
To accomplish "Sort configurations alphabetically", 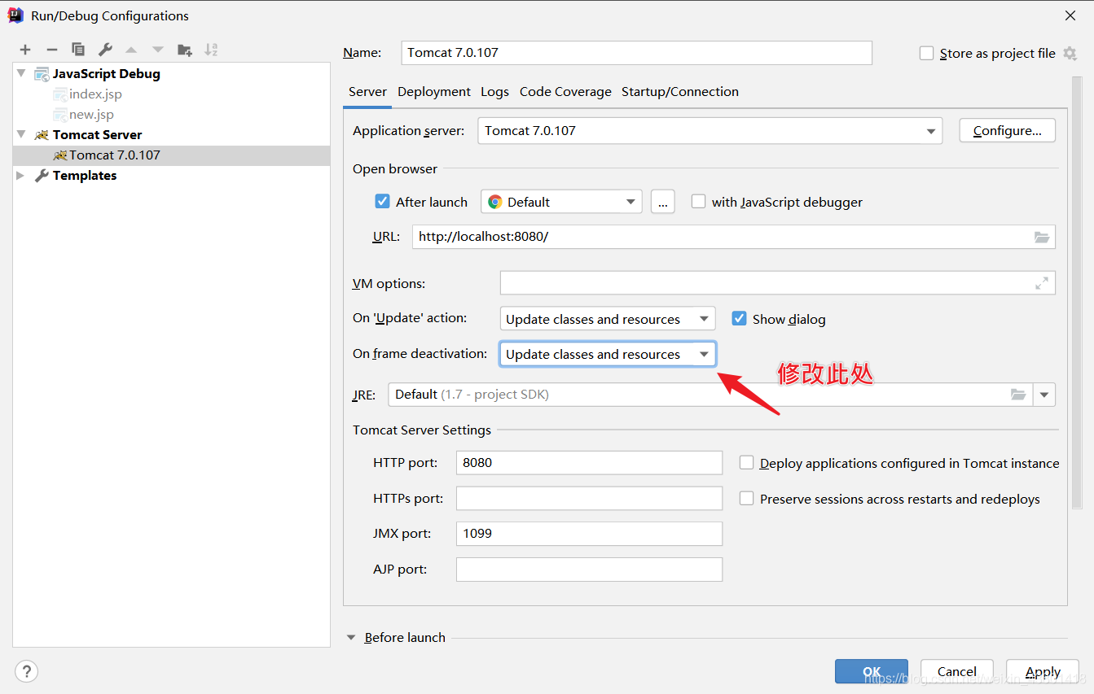I will coord(211,50).
